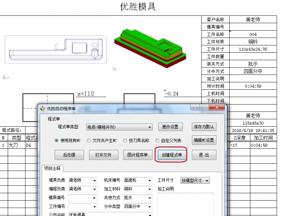Click the 优胜自动程序单 dialog title icon
Screen dimensions: 282x216
(43, 108)
